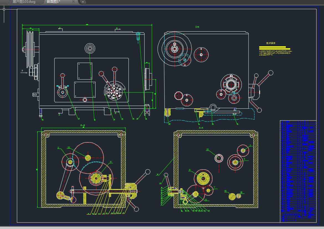Open a new drawing tab with the plus button

[x=83, y=2]
